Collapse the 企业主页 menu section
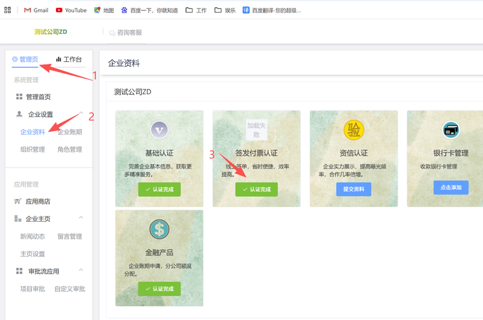 pyautogui.click(x=81, y=219)
